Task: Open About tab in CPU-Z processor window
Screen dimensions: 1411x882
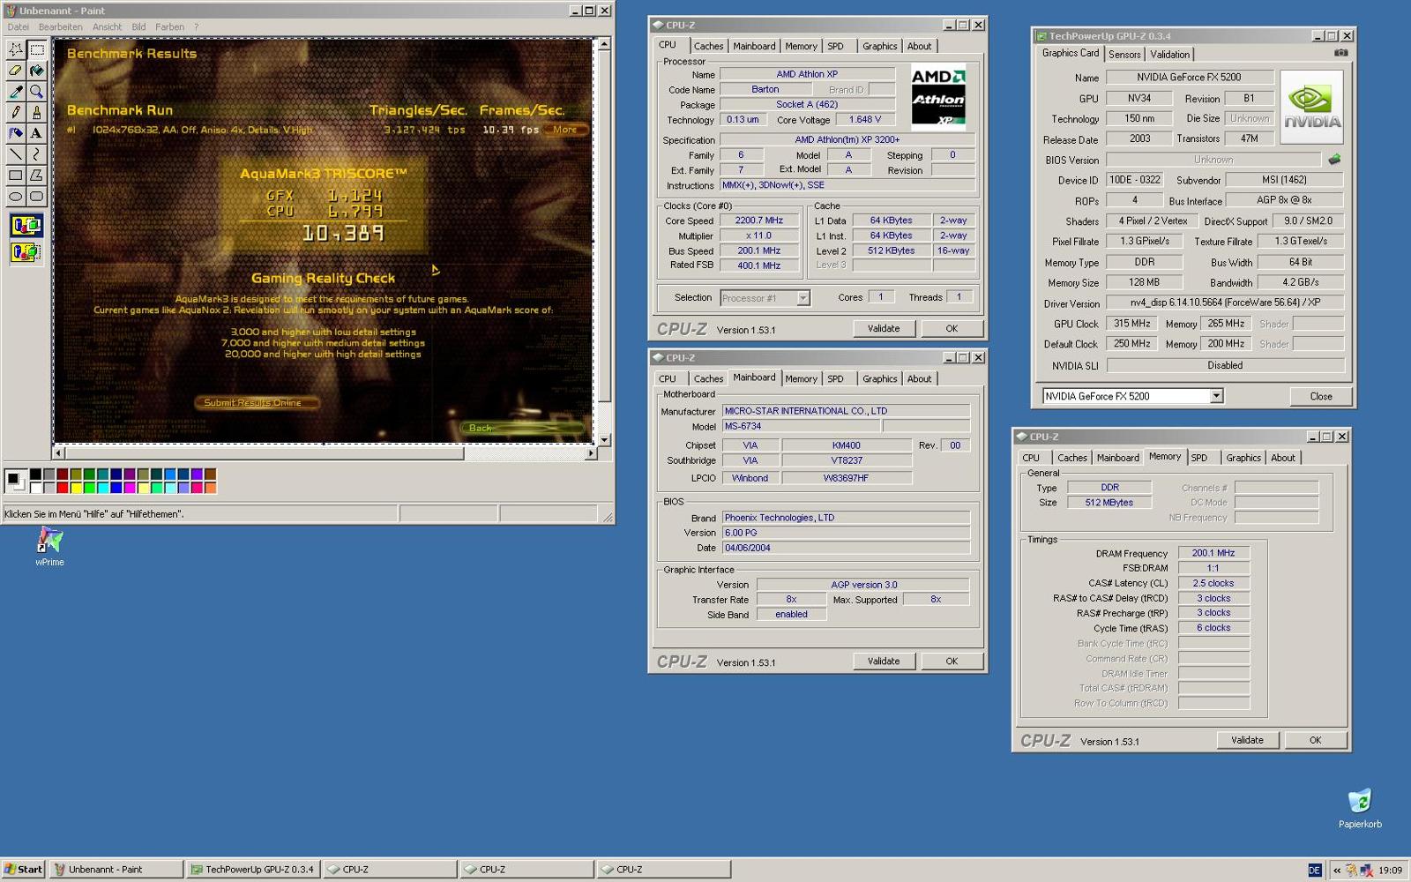Action: [919, 46]
